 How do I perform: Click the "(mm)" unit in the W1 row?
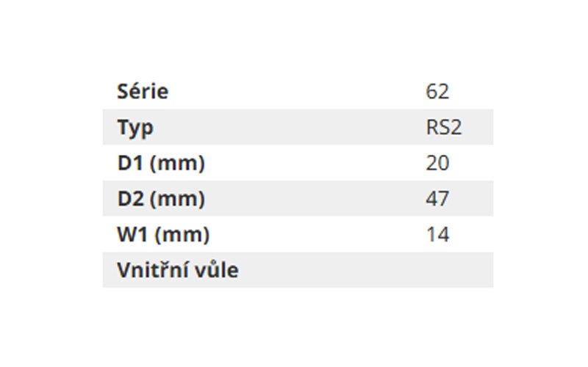182,235
